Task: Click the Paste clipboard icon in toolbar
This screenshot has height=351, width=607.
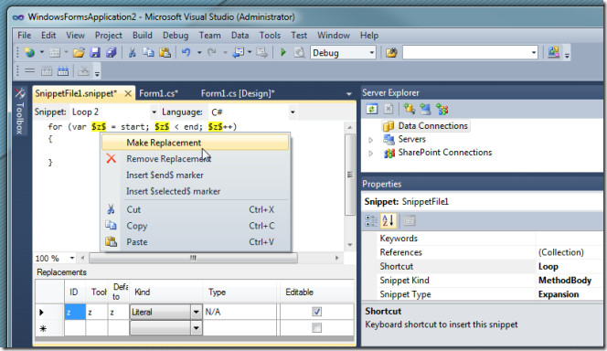Action: (165, 53)
